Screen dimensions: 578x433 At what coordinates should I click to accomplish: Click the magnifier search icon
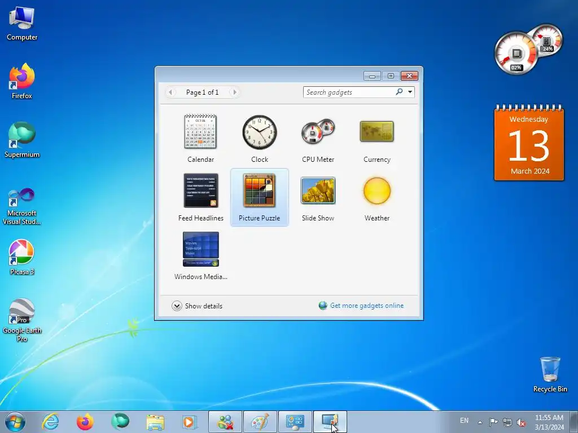coord(399,92)
